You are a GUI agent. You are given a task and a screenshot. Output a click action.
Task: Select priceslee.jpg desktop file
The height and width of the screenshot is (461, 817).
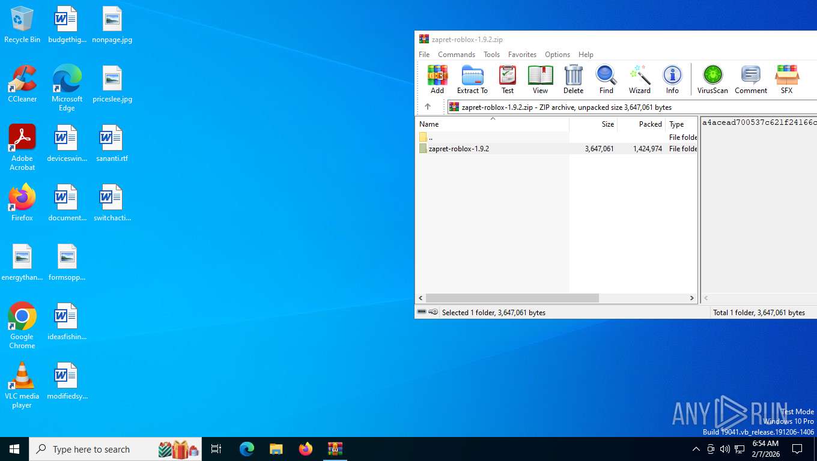tap(112, 84)
